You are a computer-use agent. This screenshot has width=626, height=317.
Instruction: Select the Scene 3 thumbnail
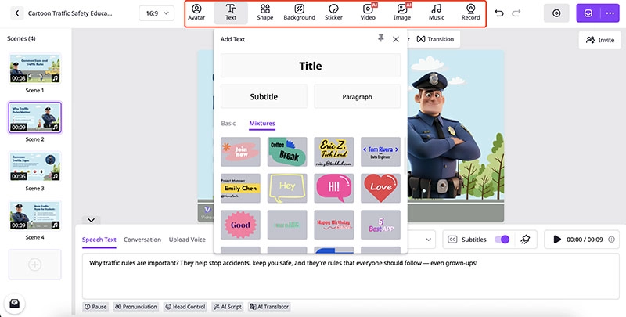point(34,167)
